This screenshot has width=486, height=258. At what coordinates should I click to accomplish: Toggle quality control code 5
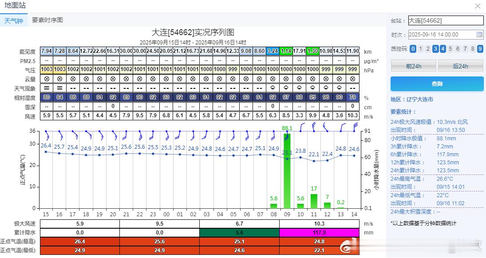pyautogui.click(x=450, y=49)
